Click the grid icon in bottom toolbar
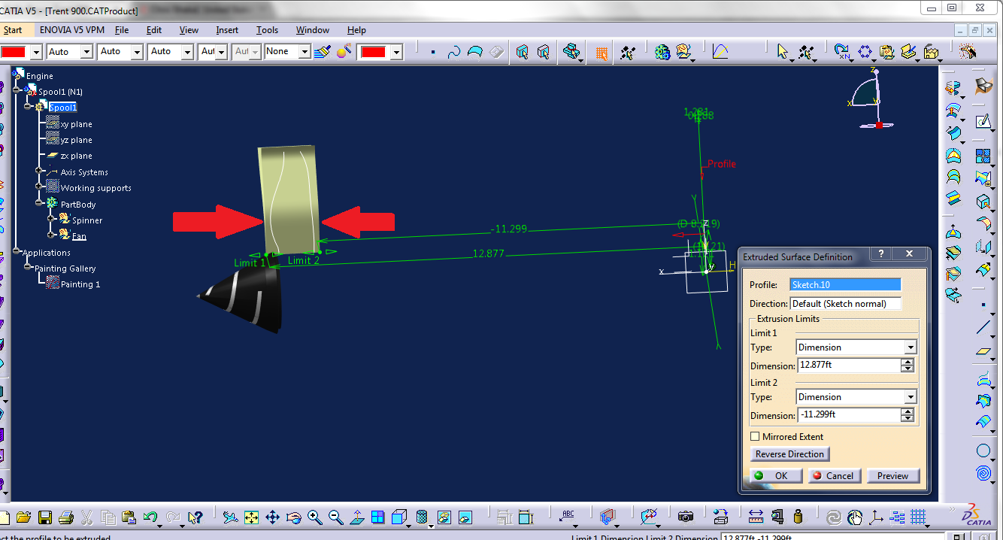Viewport: 1003px width, 540px height. pos(918,517)
